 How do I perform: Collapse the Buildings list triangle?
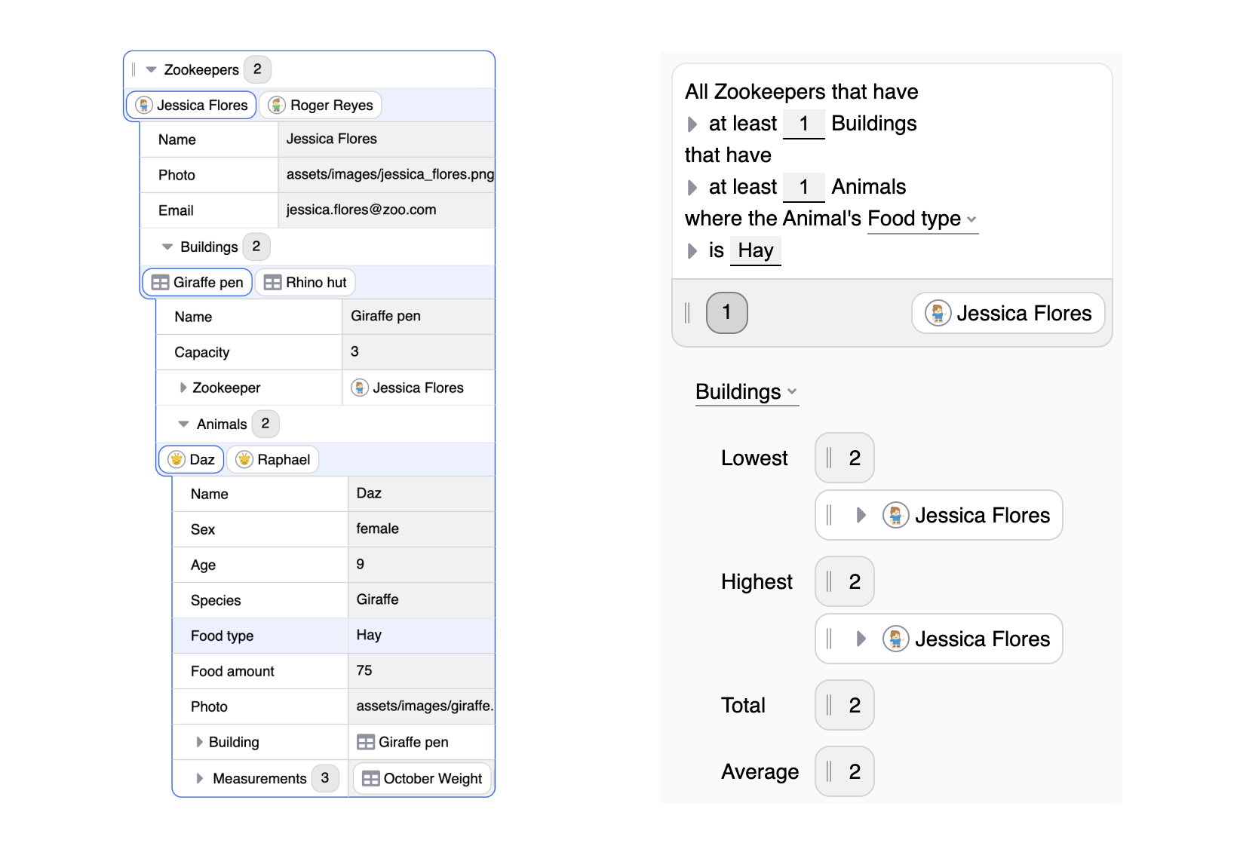pos(167,247)
